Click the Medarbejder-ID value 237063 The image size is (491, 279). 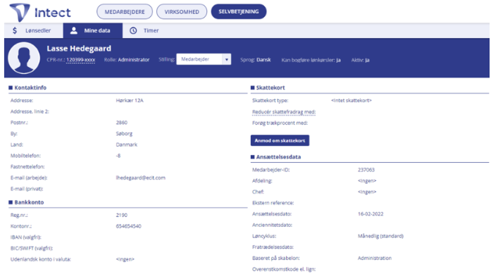tap(366, 170)
